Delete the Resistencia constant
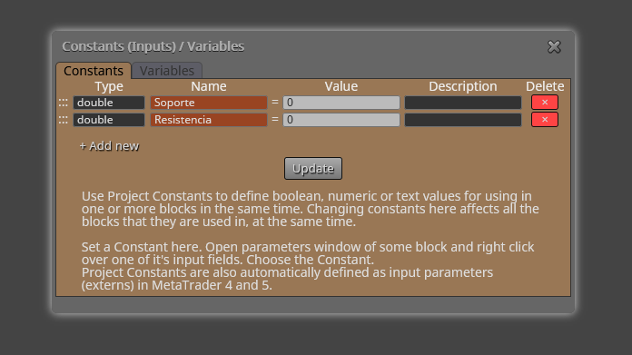 coord(545,120)
